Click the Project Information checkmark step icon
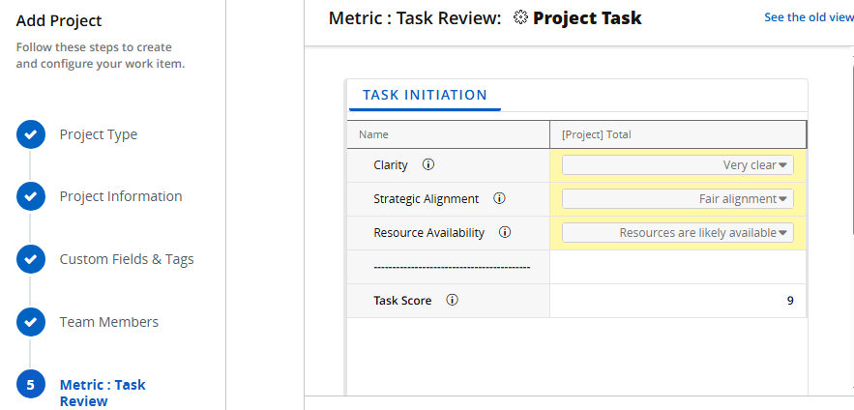This screenshot has height=410, width=854. click(x=31, y=196)
